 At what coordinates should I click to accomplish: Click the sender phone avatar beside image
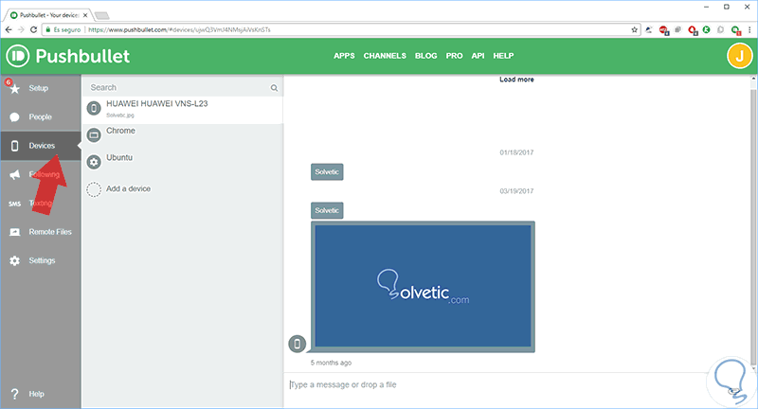coord(298,344)
